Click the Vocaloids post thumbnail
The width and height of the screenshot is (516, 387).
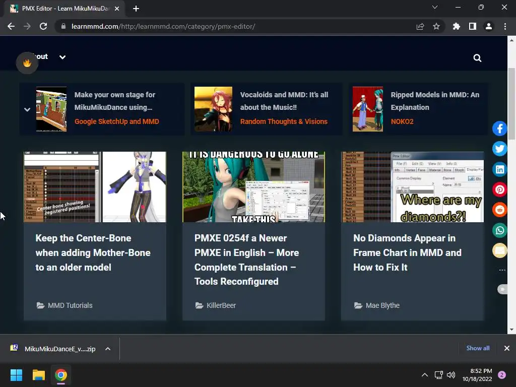pyautogui.click(x=213, y=109)
